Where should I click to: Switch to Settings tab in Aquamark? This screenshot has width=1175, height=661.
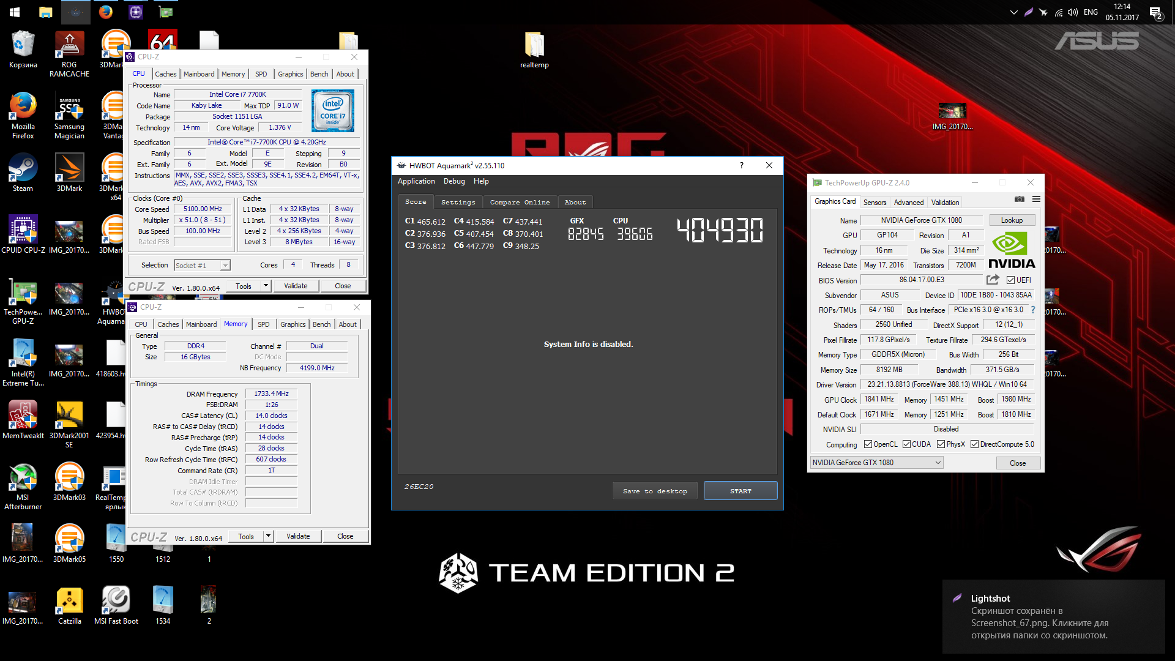coord(458,202)
